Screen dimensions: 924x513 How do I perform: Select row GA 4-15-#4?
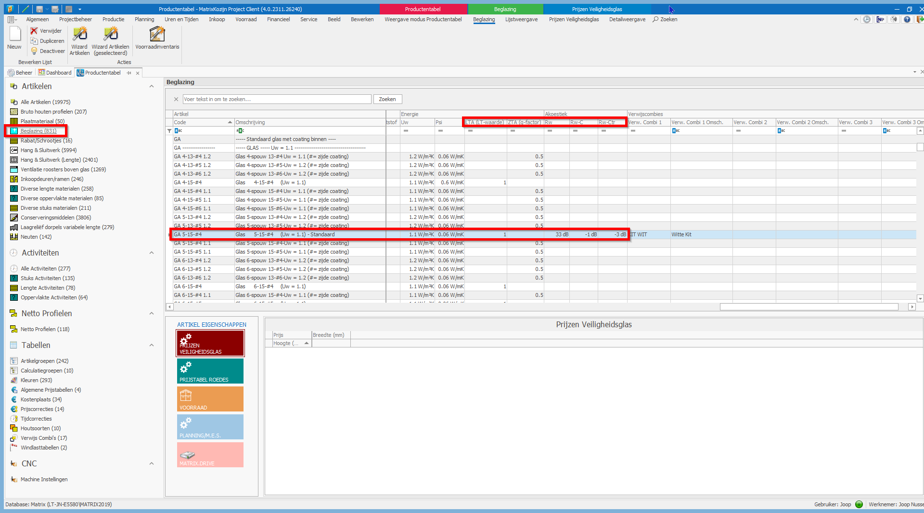(x=544, y=182)
